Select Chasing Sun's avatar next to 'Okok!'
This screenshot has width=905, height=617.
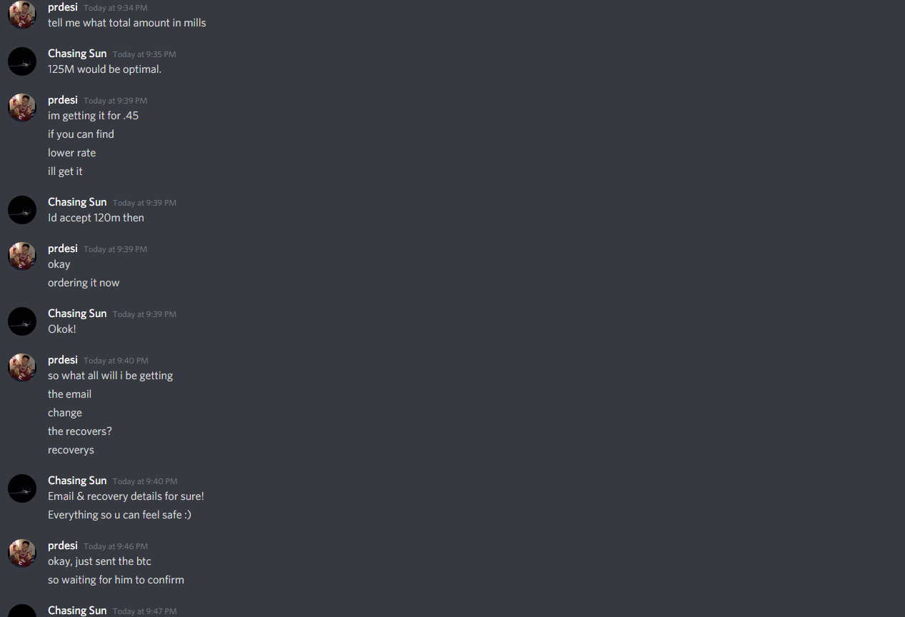[x=22, y=321]
